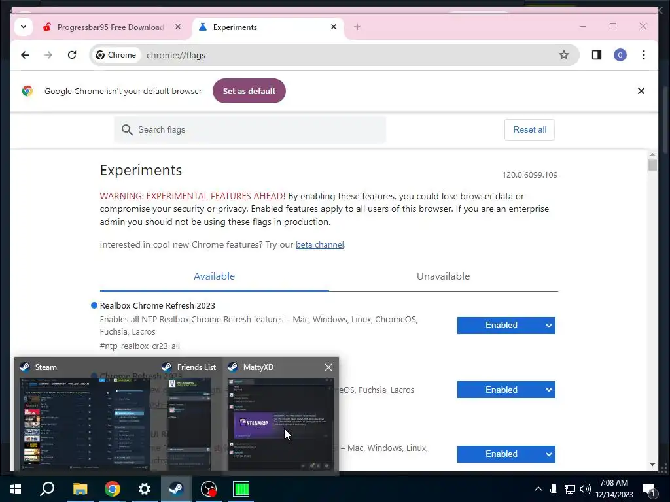Open the second Enabled flag dropdown
Viewport: 670px width, 502px height.
pyautogui.click(x=506, y=390)
